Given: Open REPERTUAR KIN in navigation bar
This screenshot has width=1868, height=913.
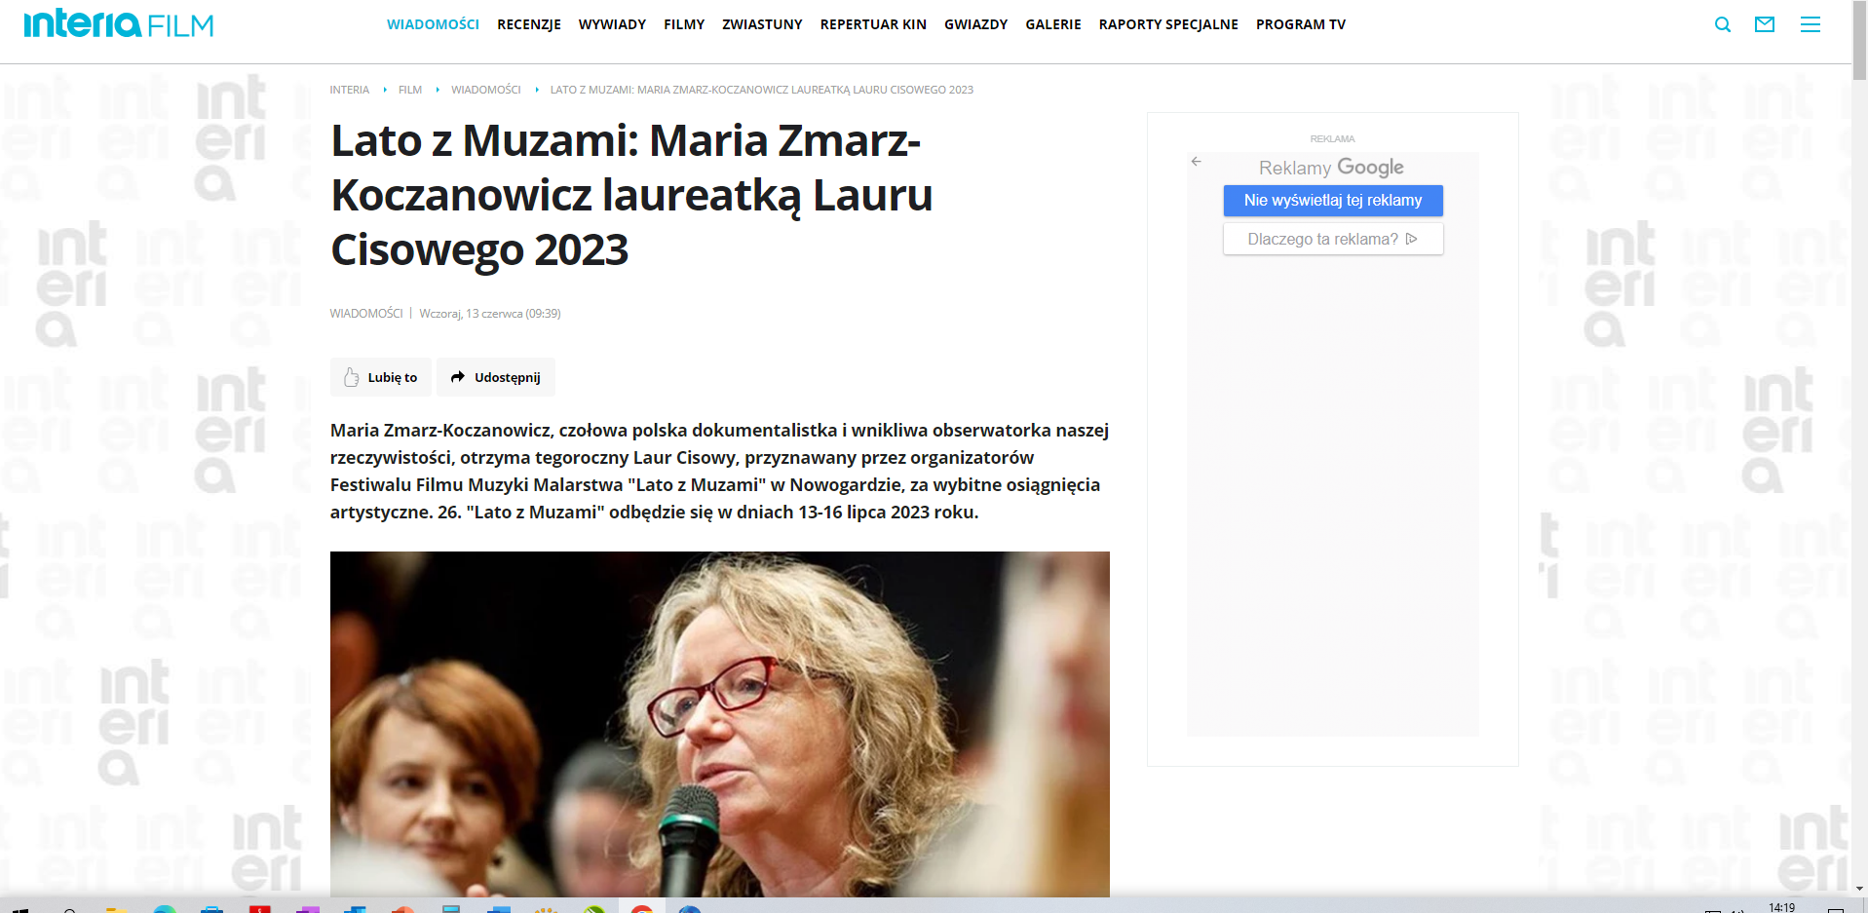Looking at the screenshot, I should click(872, 24).
